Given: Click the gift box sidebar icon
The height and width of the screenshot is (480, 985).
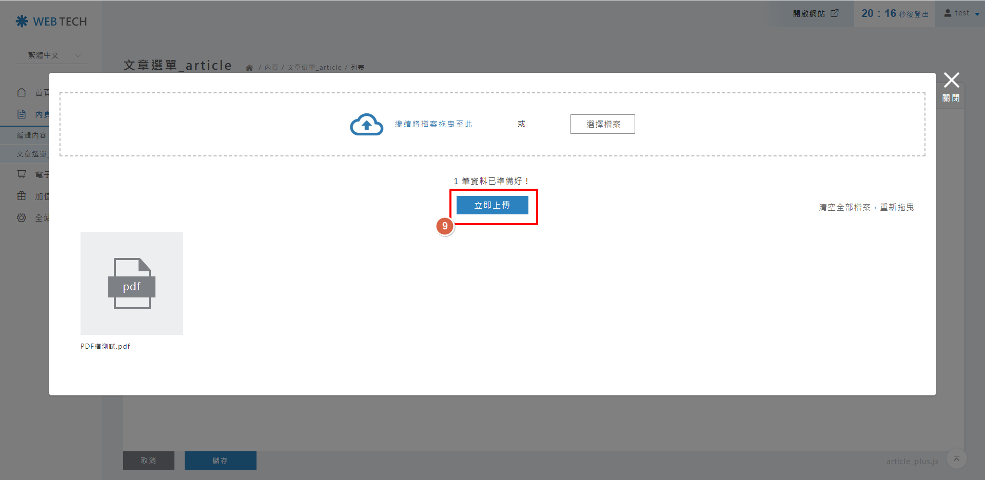Looking at the screenshot, I should [22, 196].
